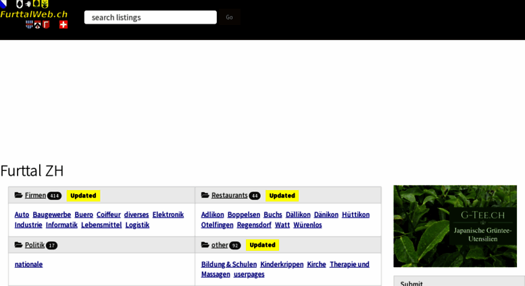Open the diverses subcategory link

(136, 214)
